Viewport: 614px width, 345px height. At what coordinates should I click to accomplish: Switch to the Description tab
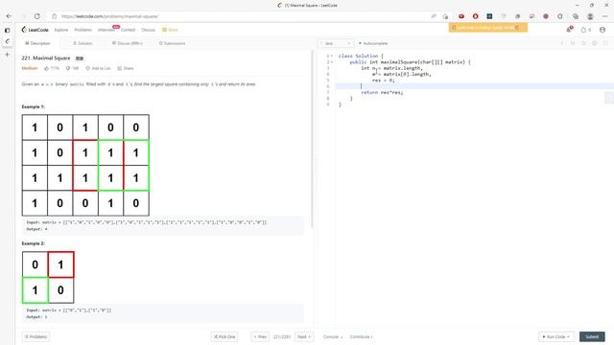37,43
